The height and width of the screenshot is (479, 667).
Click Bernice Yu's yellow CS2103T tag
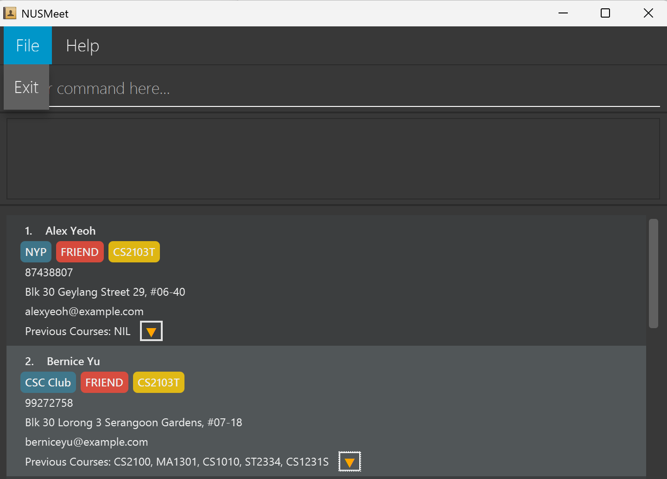tap(159, 383)
